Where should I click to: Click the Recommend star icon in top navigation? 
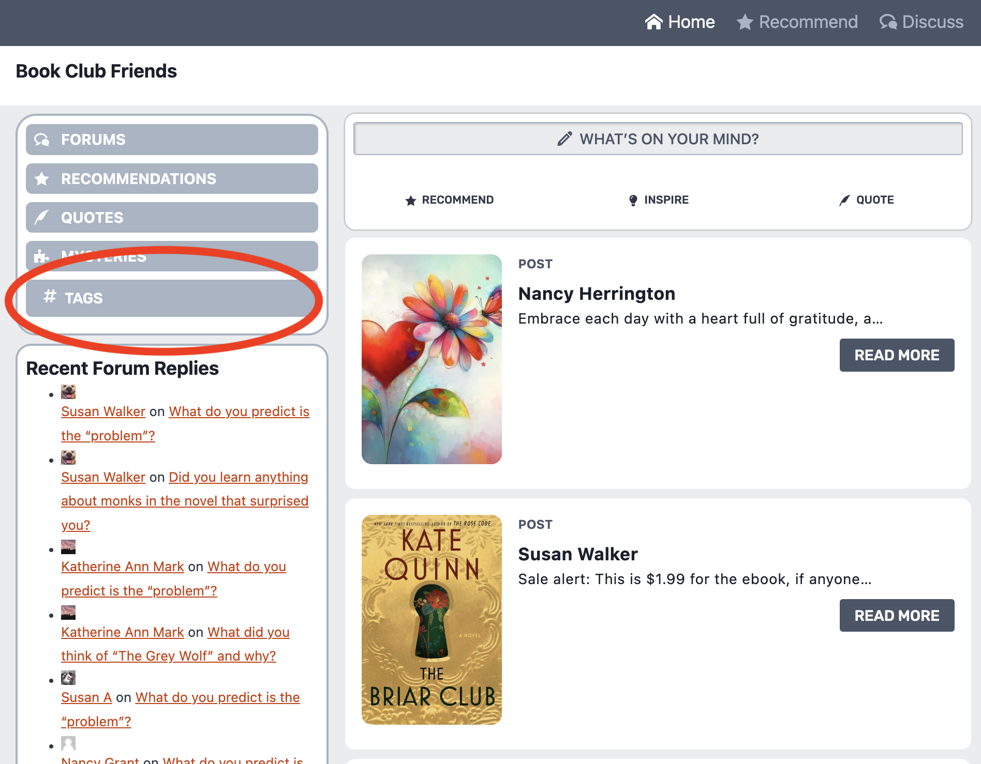tap(745, 22)
